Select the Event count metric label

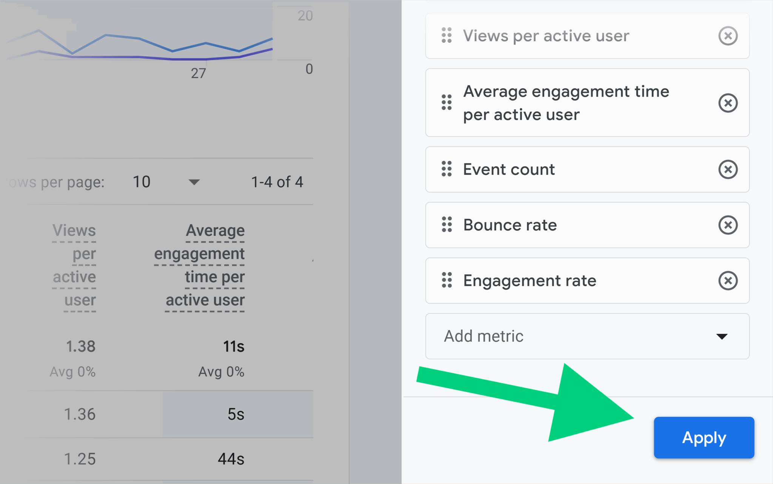click(509, 169)
